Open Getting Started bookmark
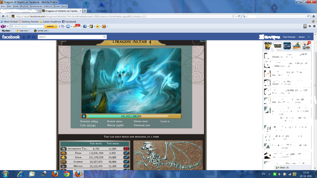Screen dimensions: 317x178 pos(29,22)
